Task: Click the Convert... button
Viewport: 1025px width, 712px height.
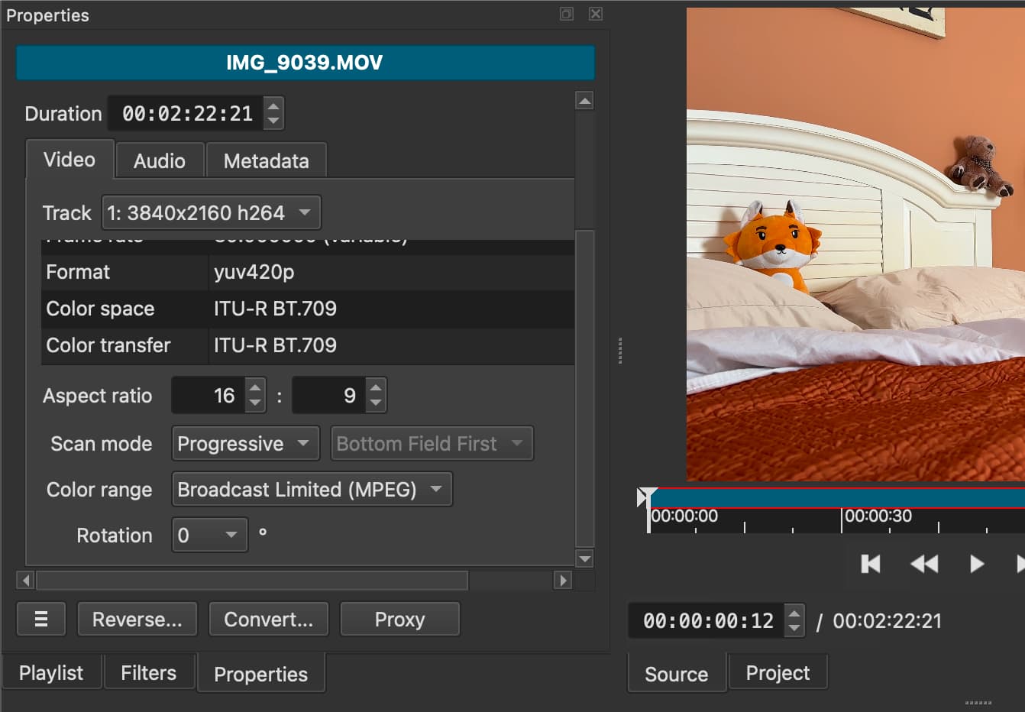Action: click(268, 620)
